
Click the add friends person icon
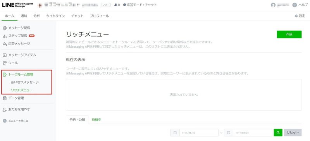(x=5, y=109)
